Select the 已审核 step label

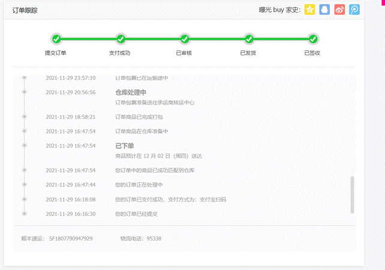pos(184,53)
